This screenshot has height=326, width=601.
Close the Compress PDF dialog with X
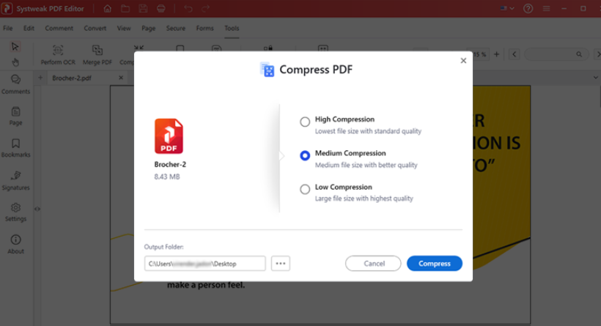[x=463, y=61]
